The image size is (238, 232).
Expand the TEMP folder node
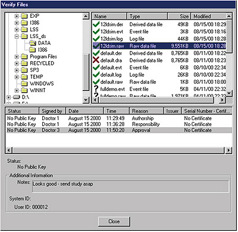coord(17,77)
